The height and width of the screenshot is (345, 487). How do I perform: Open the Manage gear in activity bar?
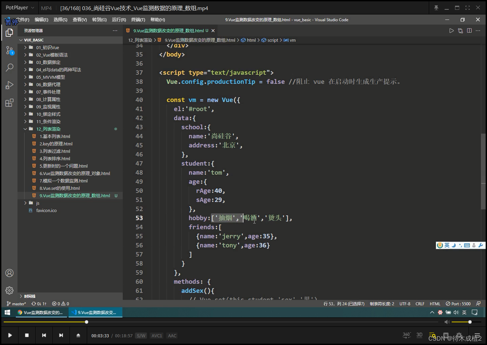tap(9, 290)
